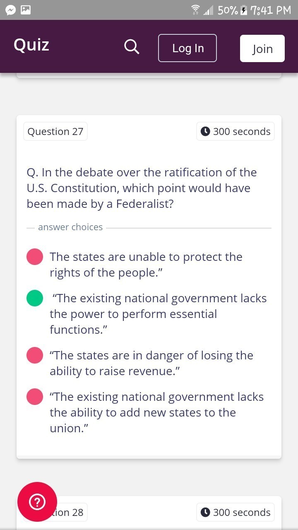Click the Question 27 label
The height and width of the screenshot is (530, 298).
pyautogui.click(x=55, y=132)
